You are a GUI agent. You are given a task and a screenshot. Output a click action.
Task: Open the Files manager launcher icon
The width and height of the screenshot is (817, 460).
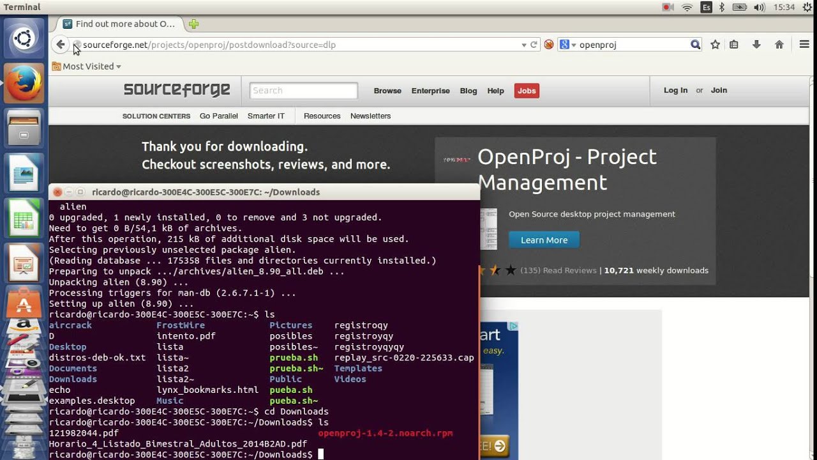(24, 128)
